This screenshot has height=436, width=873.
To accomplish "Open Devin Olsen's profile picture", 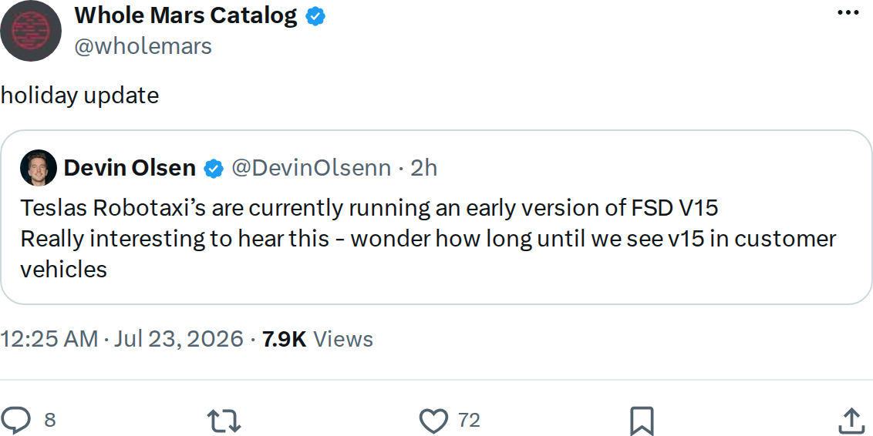I will pyautogui.click(x=39, y=167).
